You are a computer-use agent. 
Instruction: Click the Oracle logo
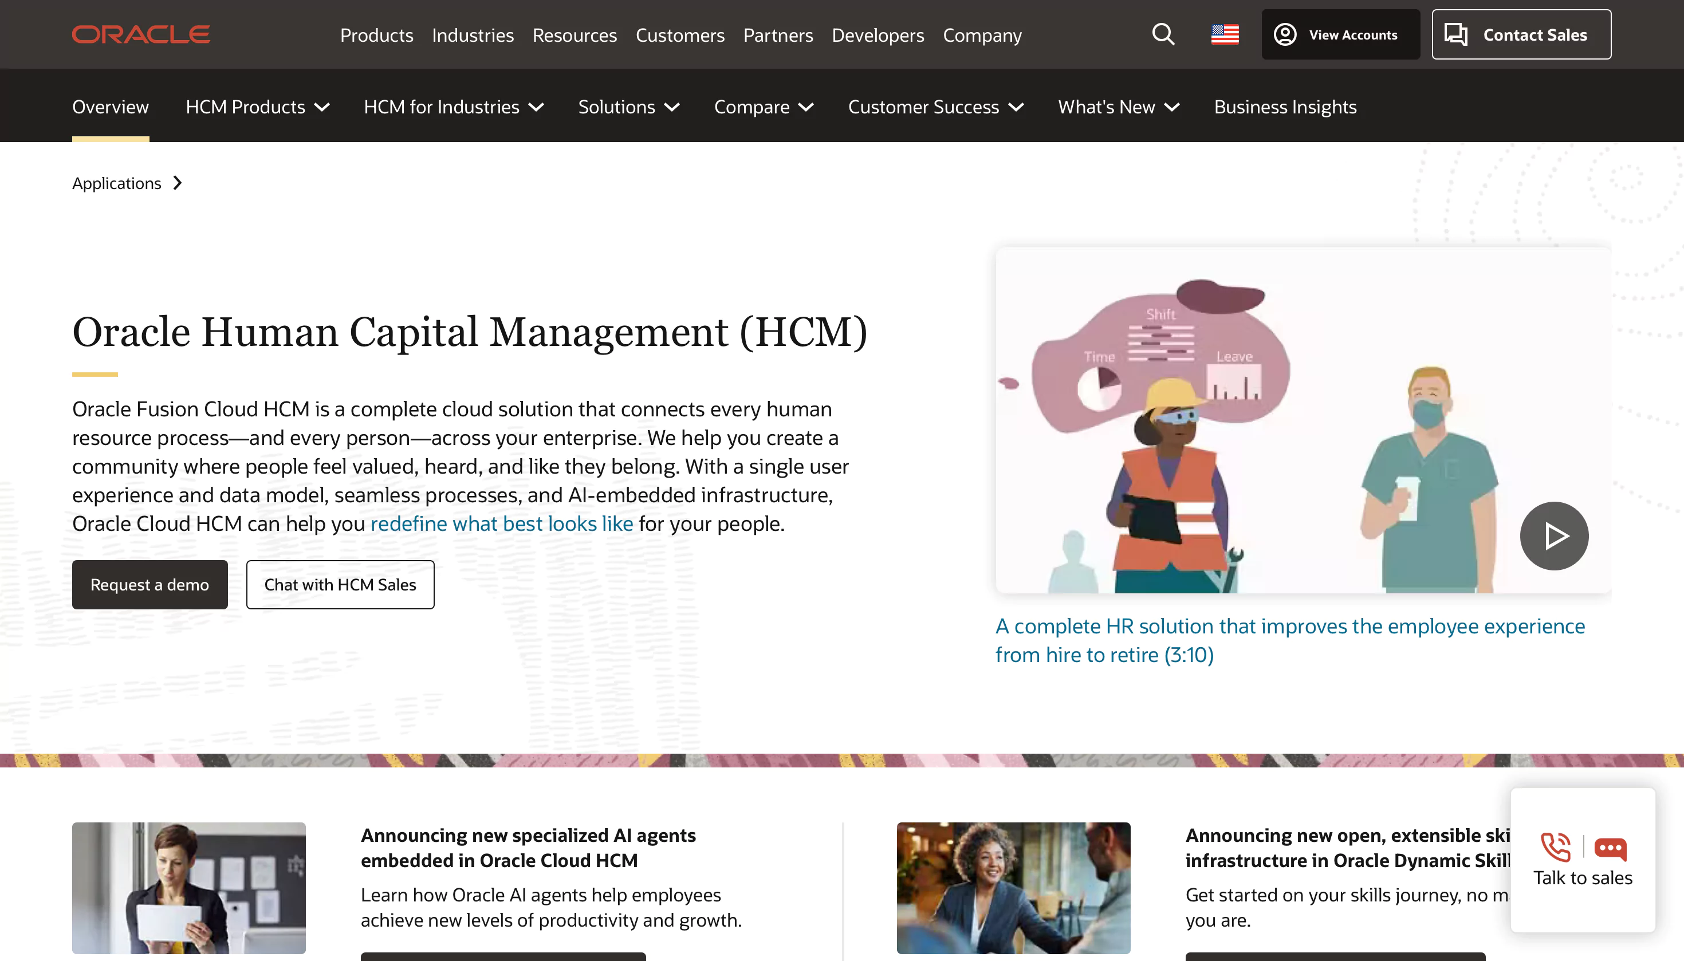point(140,34)
